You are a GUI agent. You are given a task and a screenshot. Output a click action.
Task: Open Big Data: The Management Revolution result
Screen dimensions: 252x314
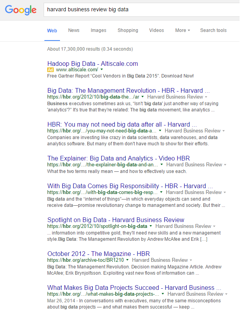(128, 90)
